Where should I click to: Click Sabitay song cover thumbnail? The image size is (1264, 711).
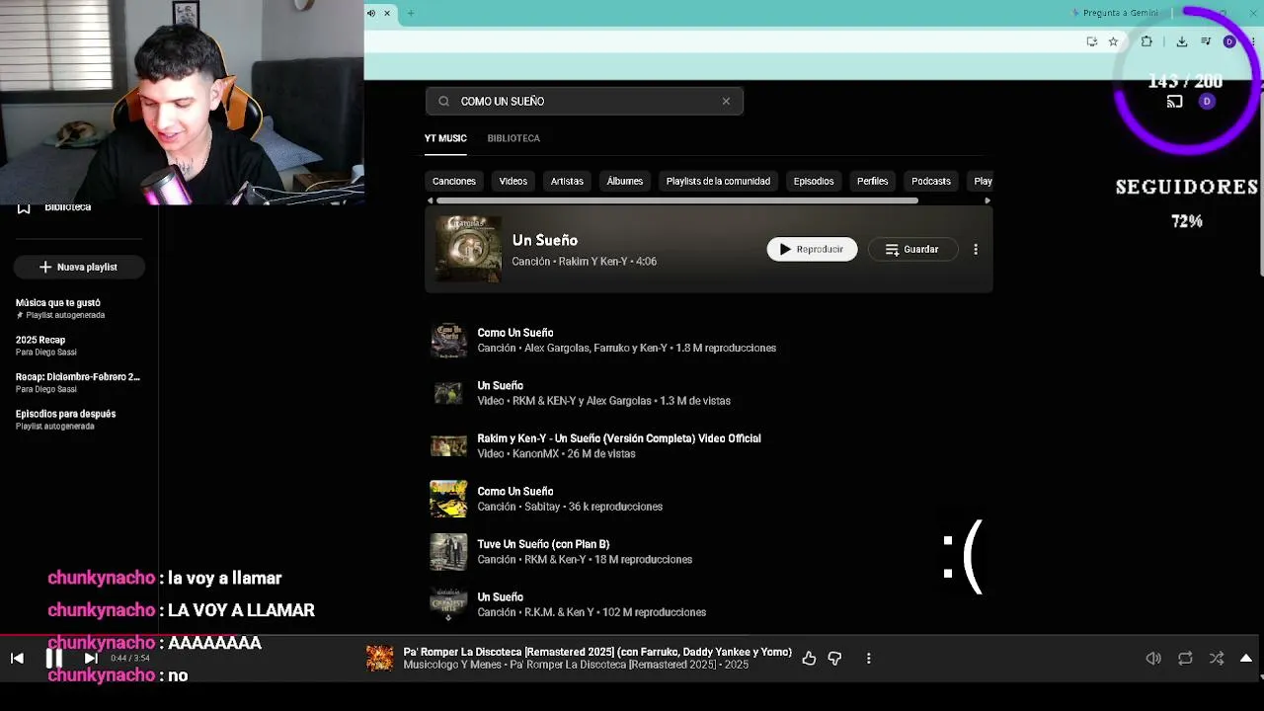tap(448, 499)
